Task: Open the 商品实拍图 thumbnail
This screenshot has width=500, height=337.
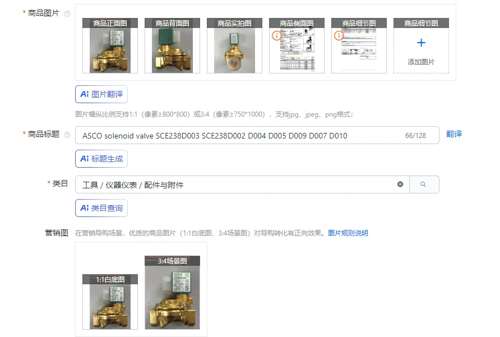Action: pos(234,45)
